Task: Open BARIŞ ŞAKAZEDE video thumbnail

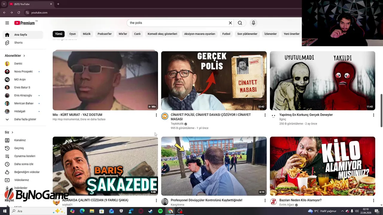Action: point(105,166)
